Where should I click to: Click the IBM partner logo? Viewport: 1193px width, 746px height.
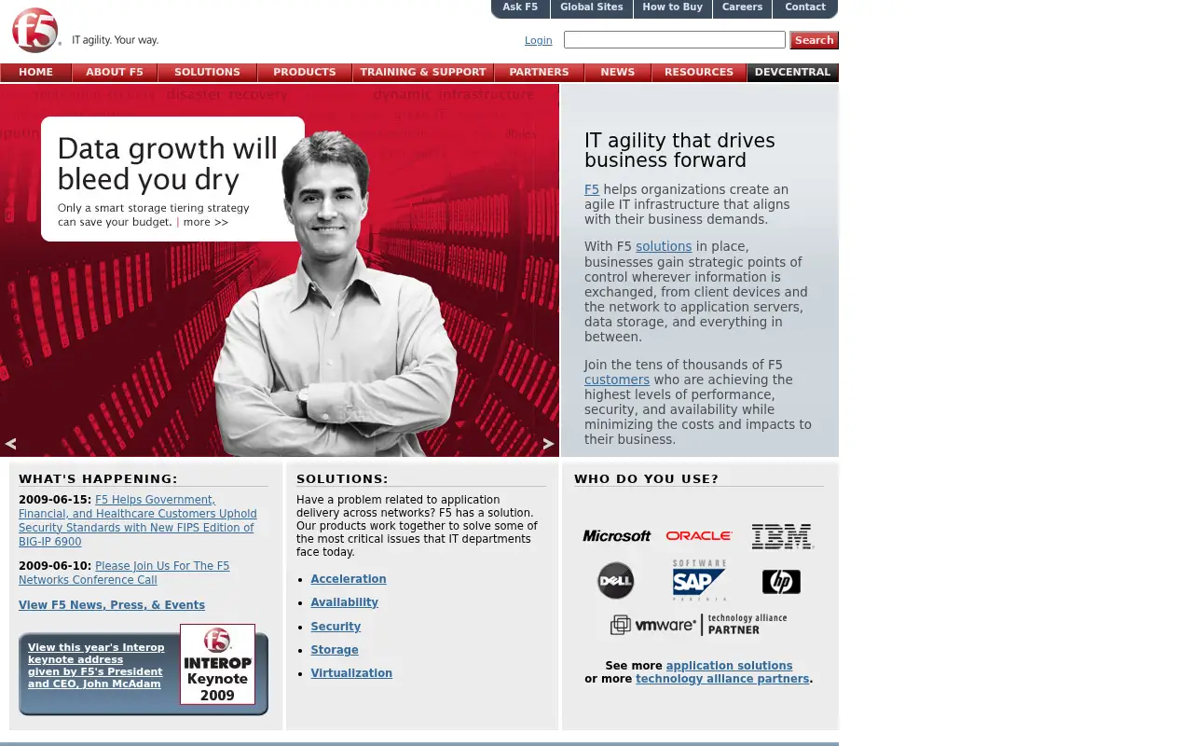coord(782,536)
